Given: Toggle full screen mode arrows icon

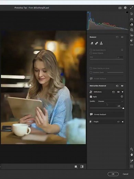Looking at the screenshot, I should click(131, 8).
